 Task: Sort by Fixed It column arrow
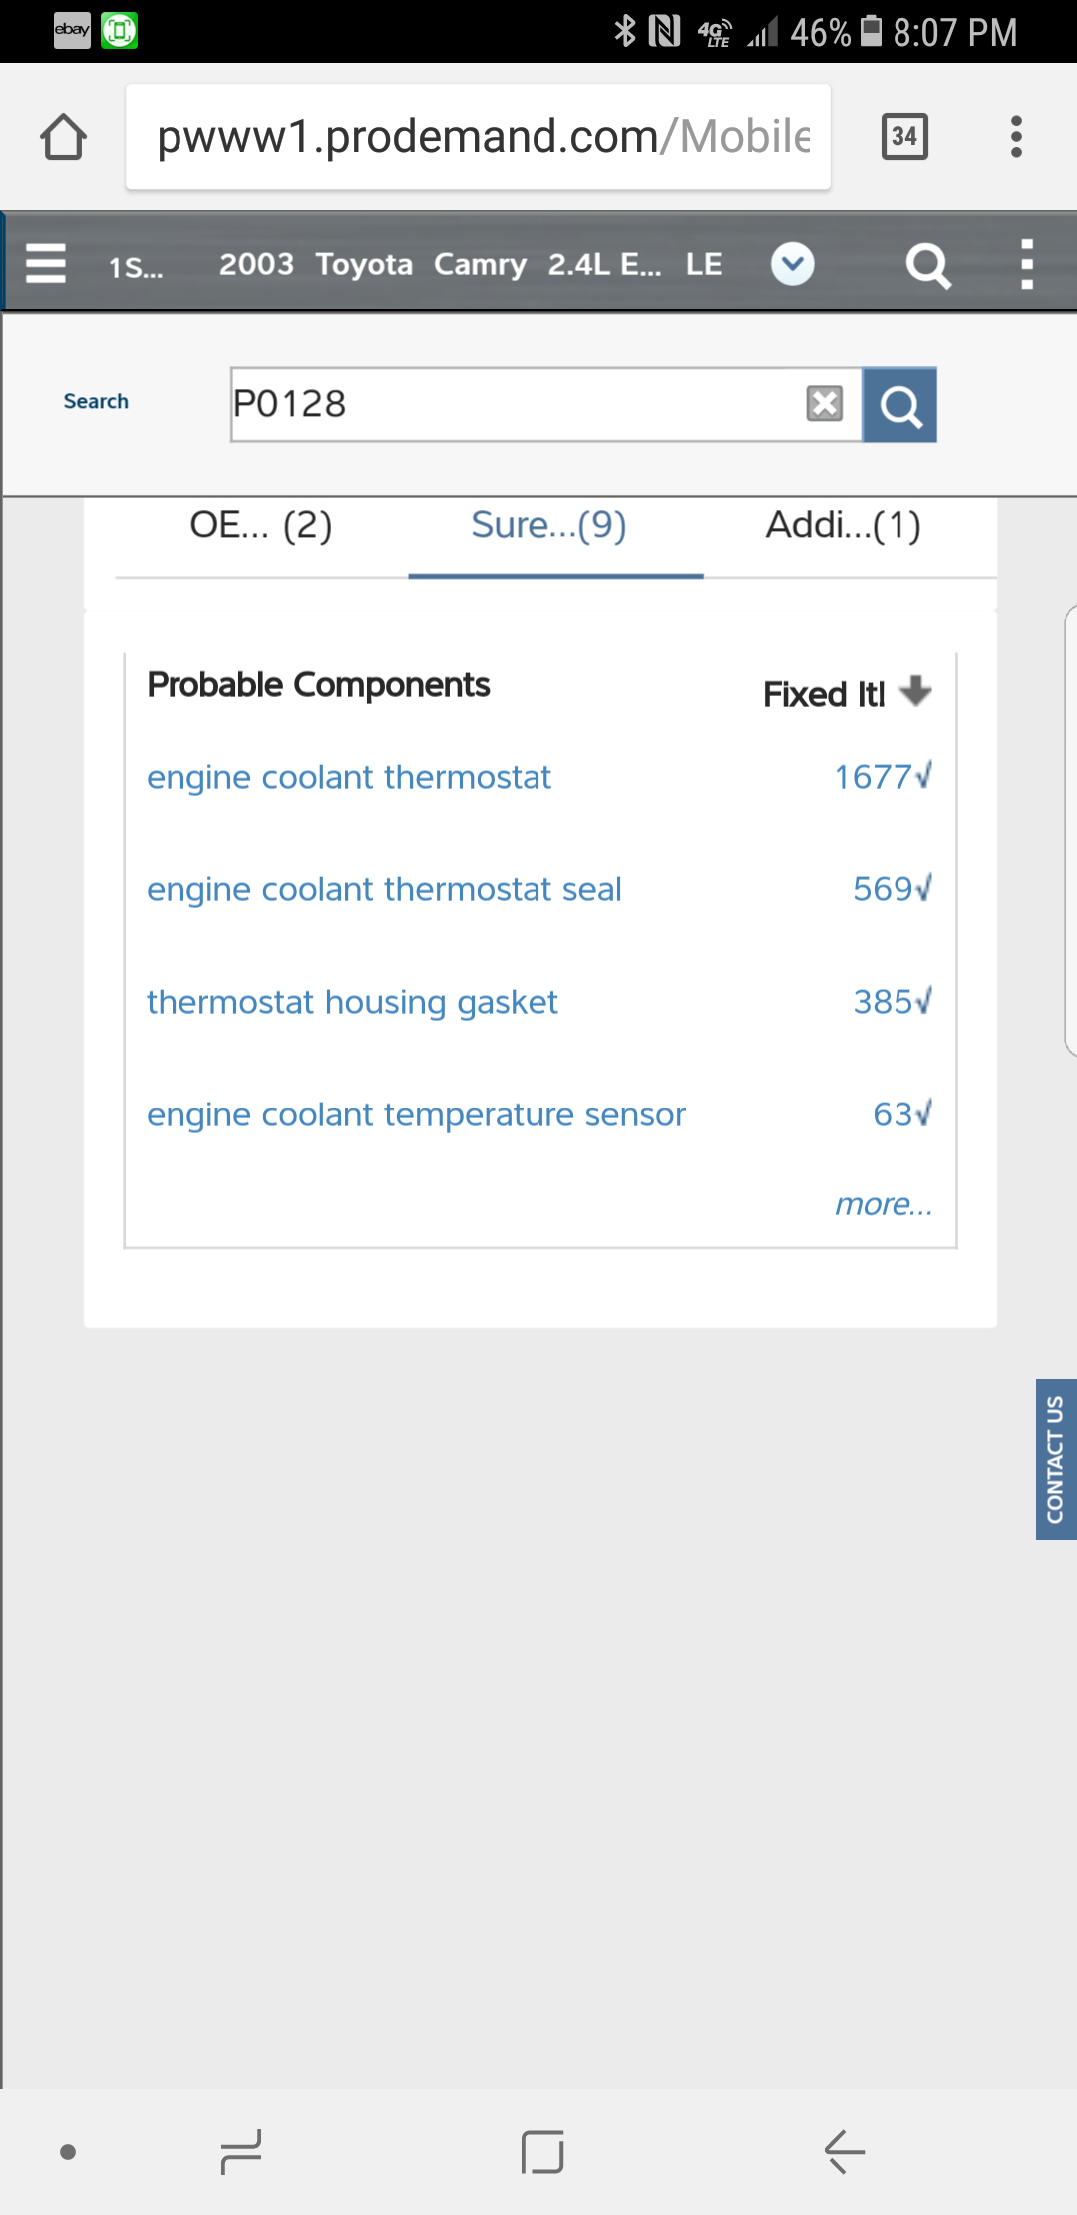(915, 691)
